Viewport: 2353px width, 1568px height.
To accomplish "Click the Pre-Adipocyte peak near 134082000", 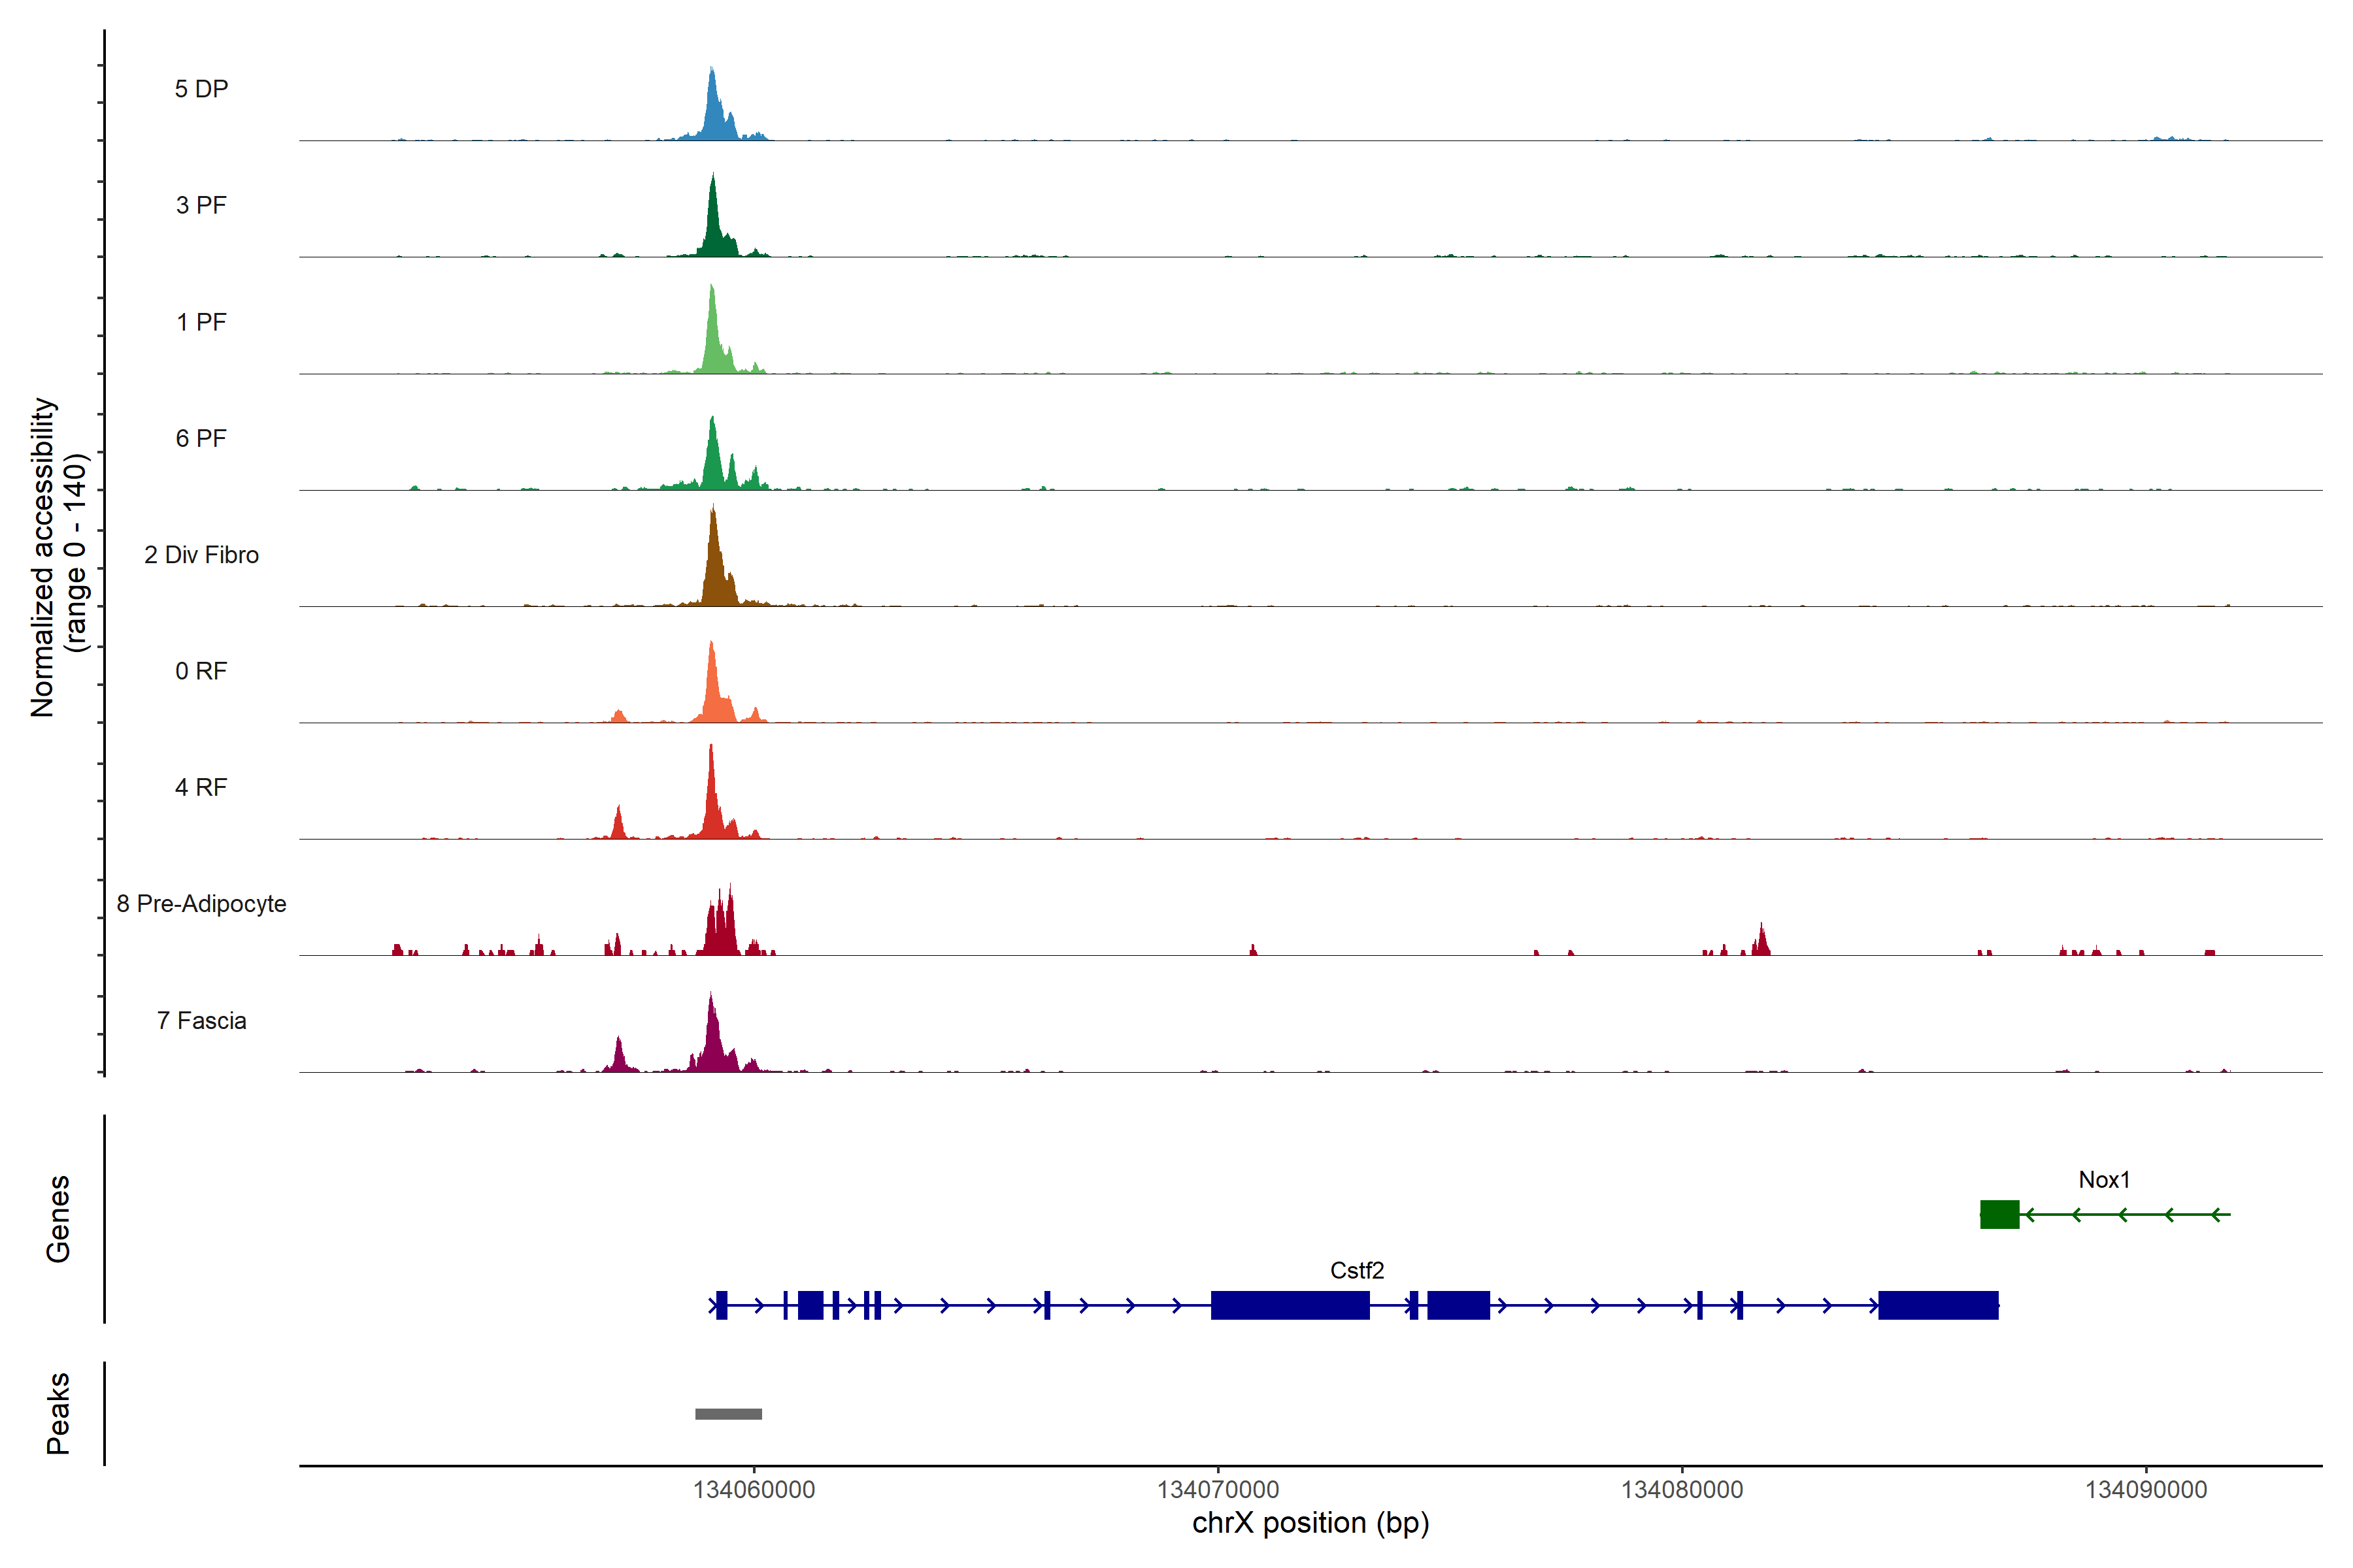I will coord(1761,943).
